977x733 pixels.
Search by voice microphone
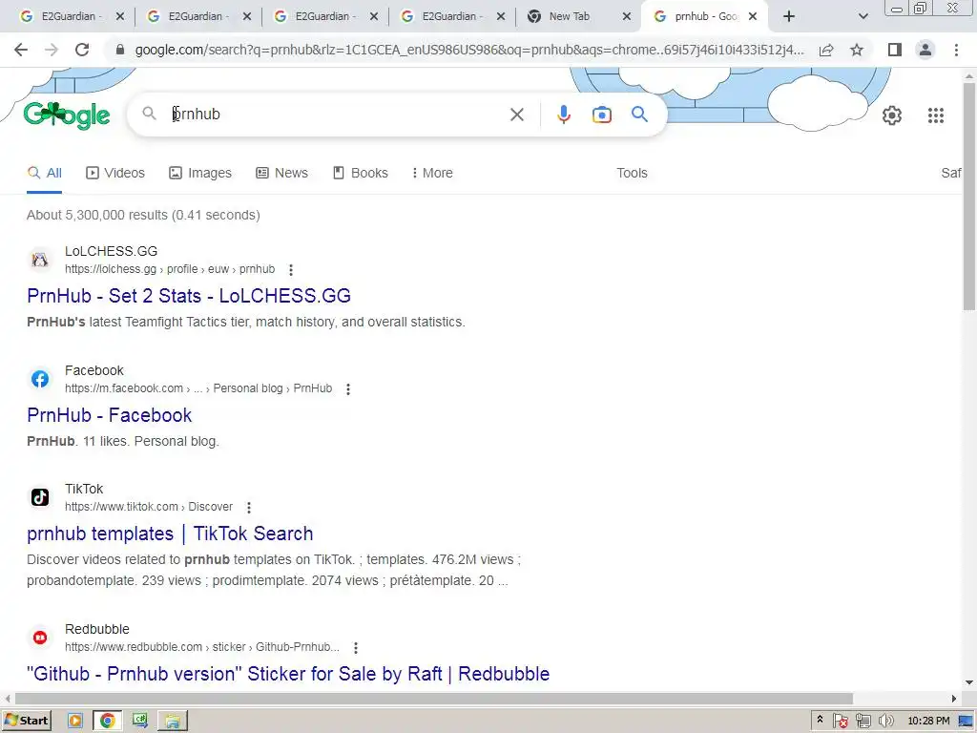(x=563, y=115)
